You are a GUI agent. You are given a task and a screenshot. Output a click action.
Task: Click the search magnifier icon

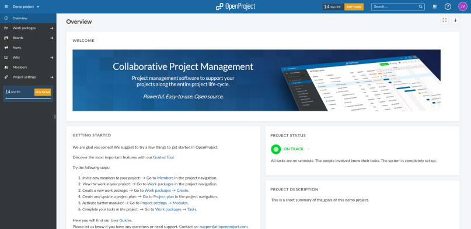pos(421,6)
